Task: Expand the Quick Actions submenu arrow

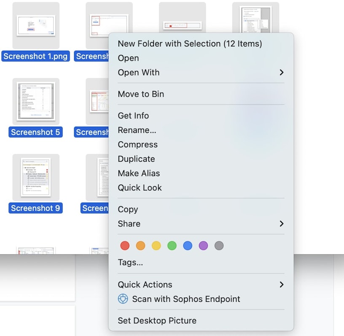Action: [x=282, y=285]
